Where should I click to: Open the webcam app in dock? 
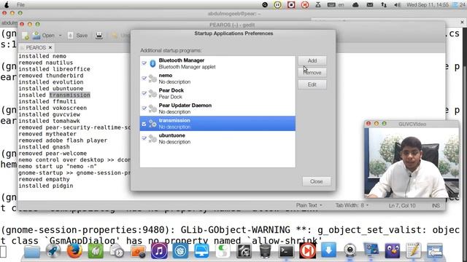pyautogui.click(x=350, y=251)
